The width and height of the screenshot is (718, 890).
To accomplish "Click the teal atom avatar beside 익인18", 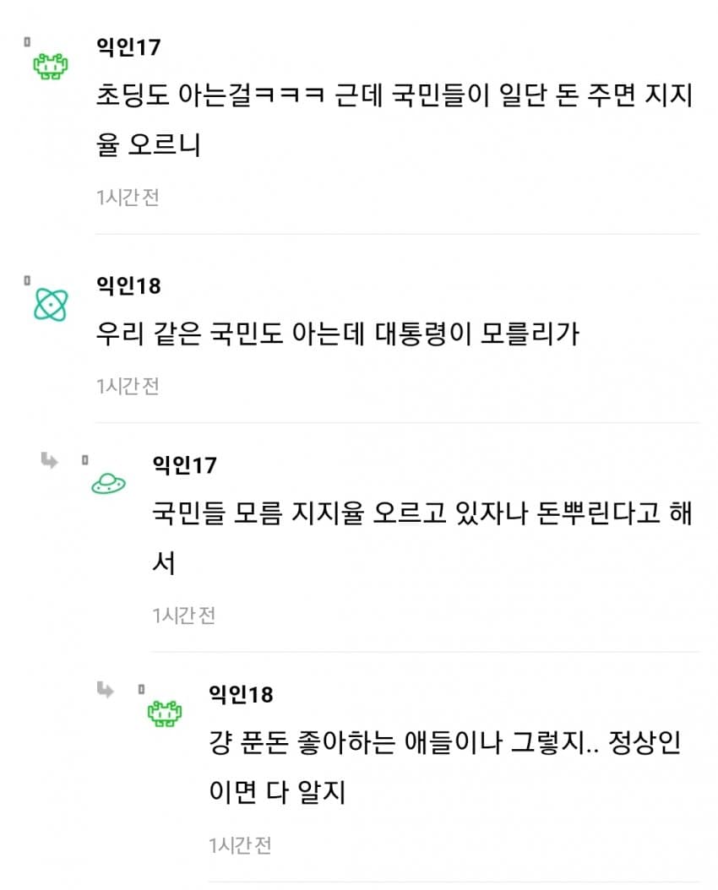I will [51, 304].
